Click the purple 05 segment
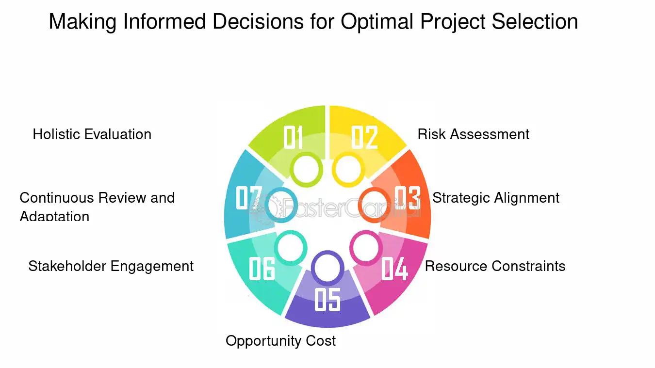The height and width of the screenshot is (368, 655). (327, 301)
